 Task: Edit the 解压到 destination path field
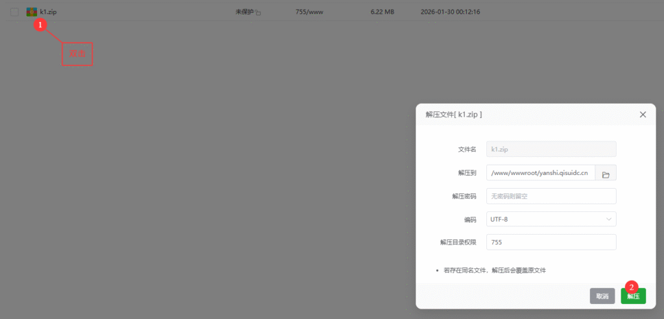pos(541,173)
